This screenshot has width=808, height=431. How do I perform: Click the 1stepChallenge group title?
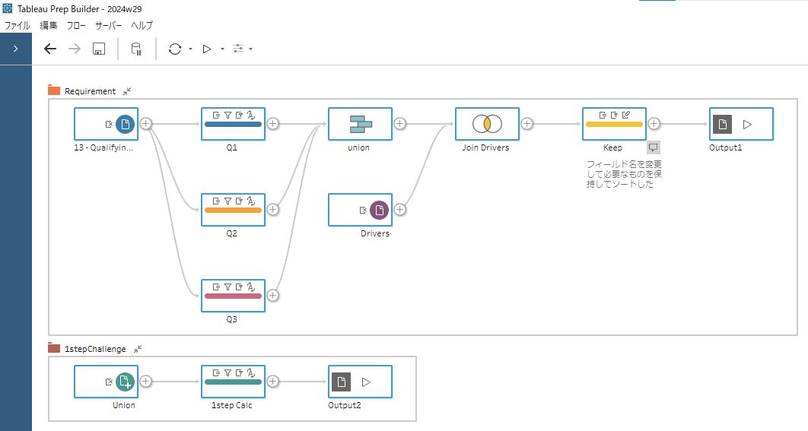95,349
